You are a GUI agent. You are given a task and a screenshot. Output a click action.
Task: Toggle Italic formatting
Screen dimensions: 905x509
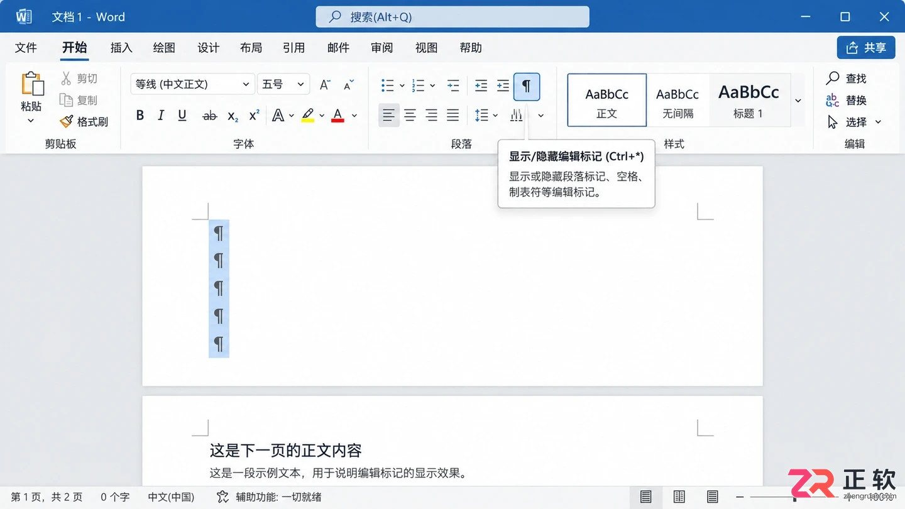[x=161, y=116]
